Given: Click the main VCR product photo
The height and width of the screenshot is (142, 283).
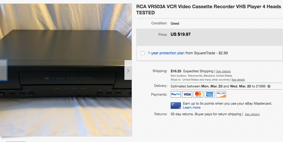Looking at the screenshot, I should (66, 70).
